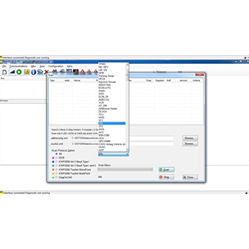Screen dimensions: 249x249
Task: Sort by the Criteria column header
Action: click(x=196, y=81)
